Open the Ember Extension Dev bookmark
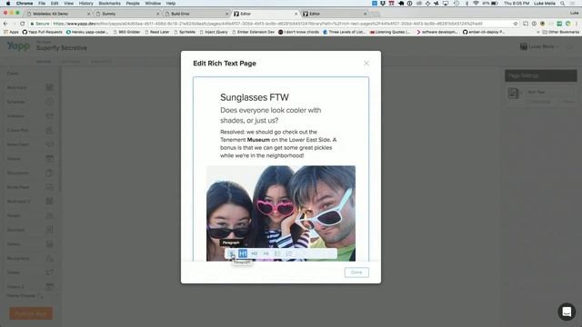 coord(253,33)
